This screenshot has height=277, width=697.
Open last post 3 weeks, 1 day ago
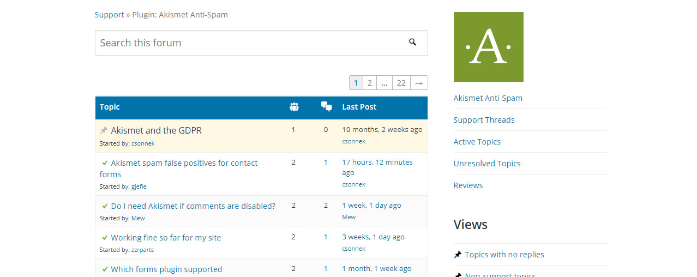pyautogui.click(x=373, y=237)
